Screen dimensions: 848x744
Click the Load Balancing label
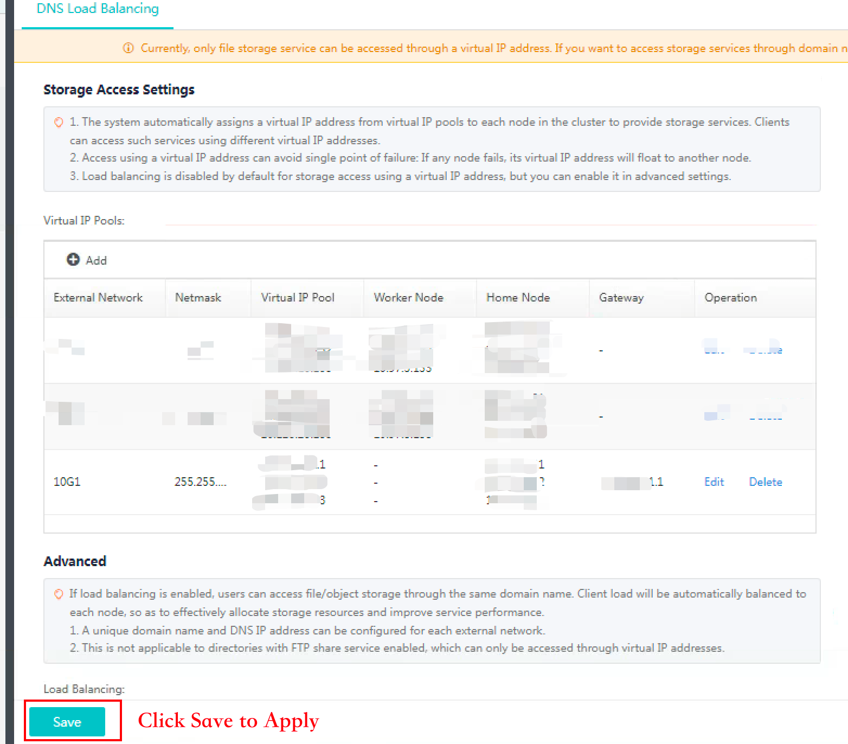point(84,689)
